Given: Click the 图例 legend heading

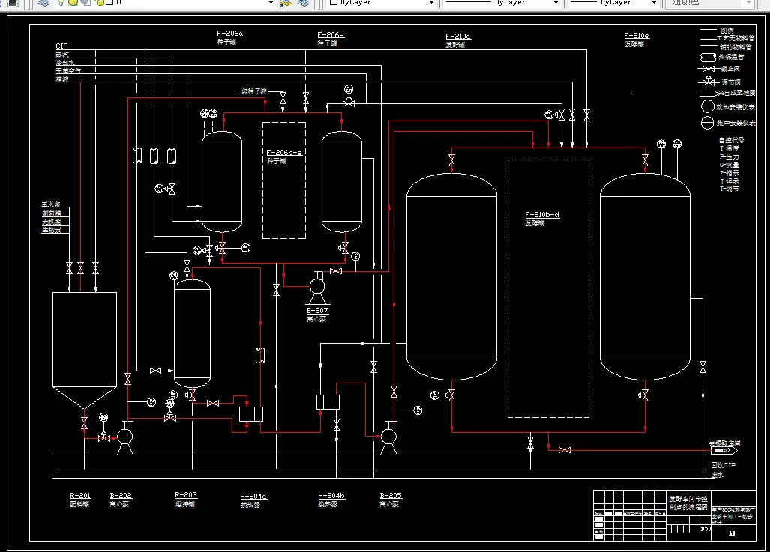Looking at the screenshot, I should click(727, 31).
